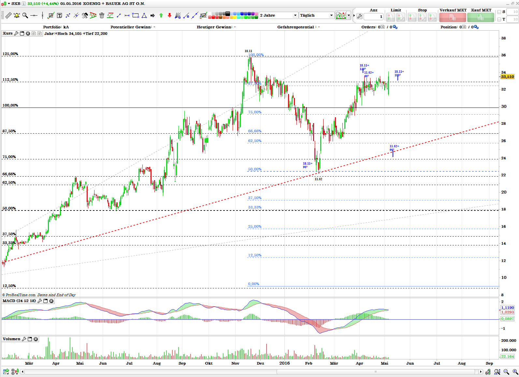Click the Portfolio: kA label
The image size is (519, 377).
[56, 27]
